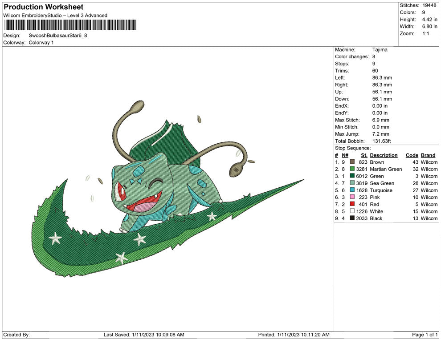441x339 pixels.
Task: Click the height value '4.42 in'
Action: click(429, 20)
